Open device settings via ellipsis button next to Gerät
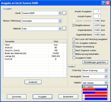 [64, 13]
